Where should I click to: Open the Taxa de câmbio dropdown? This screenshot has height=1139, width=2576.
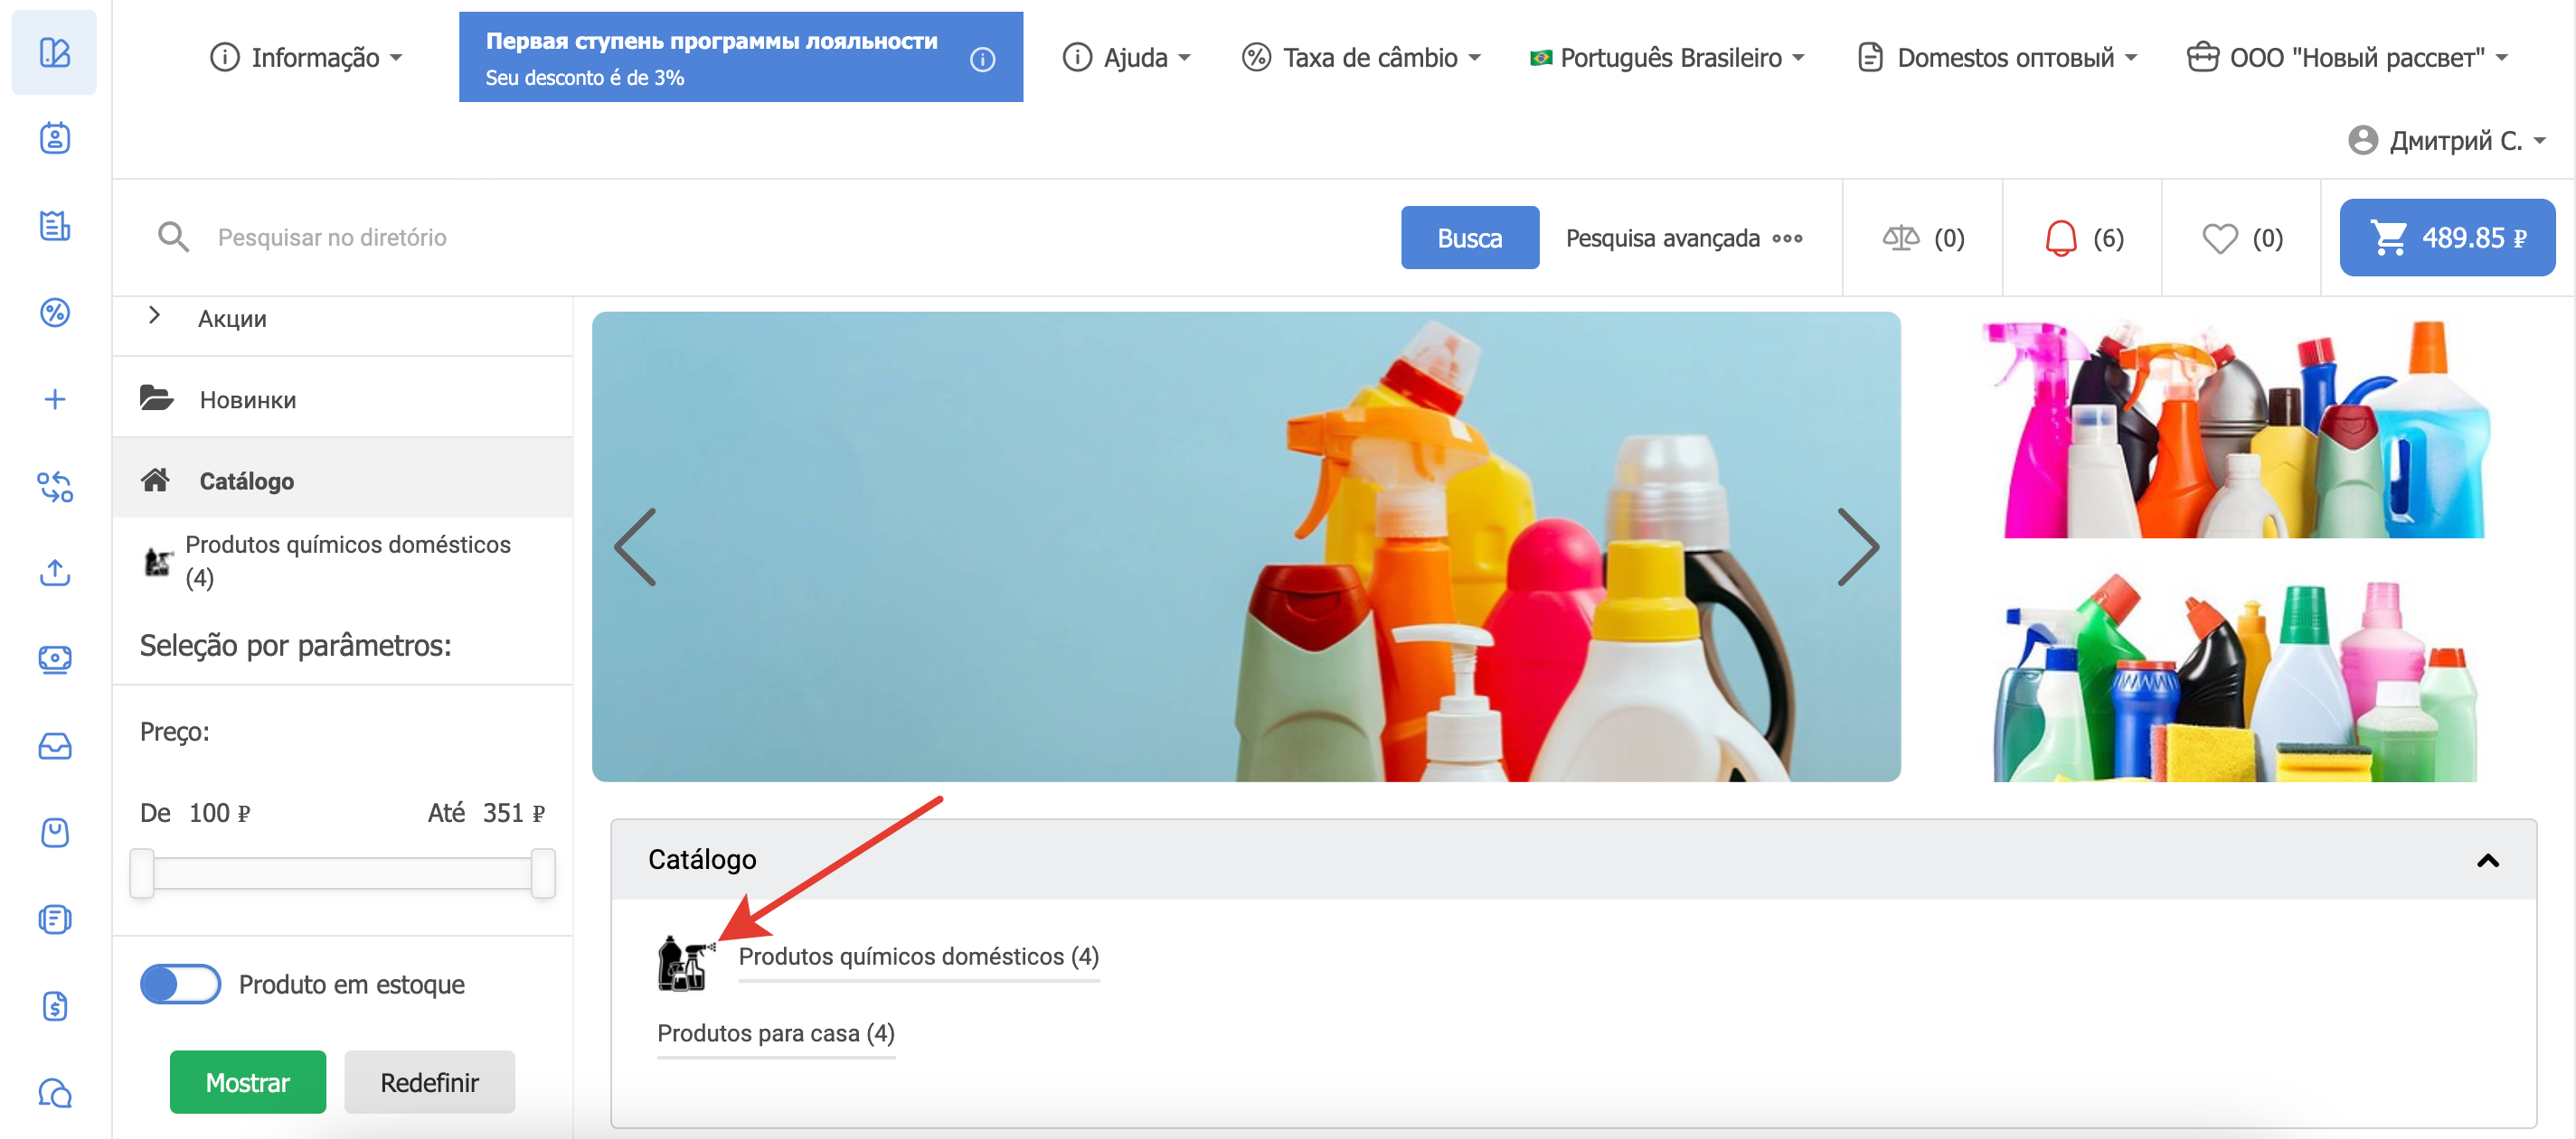pyautogui.click(x=1360, y=58)
